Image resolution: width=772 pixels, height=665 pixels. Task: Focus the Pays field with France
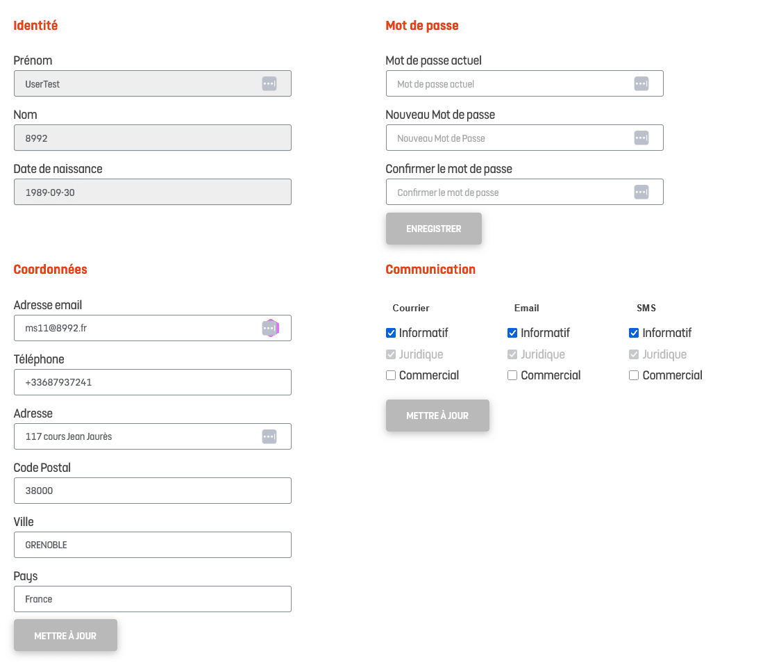coord(153,600)
